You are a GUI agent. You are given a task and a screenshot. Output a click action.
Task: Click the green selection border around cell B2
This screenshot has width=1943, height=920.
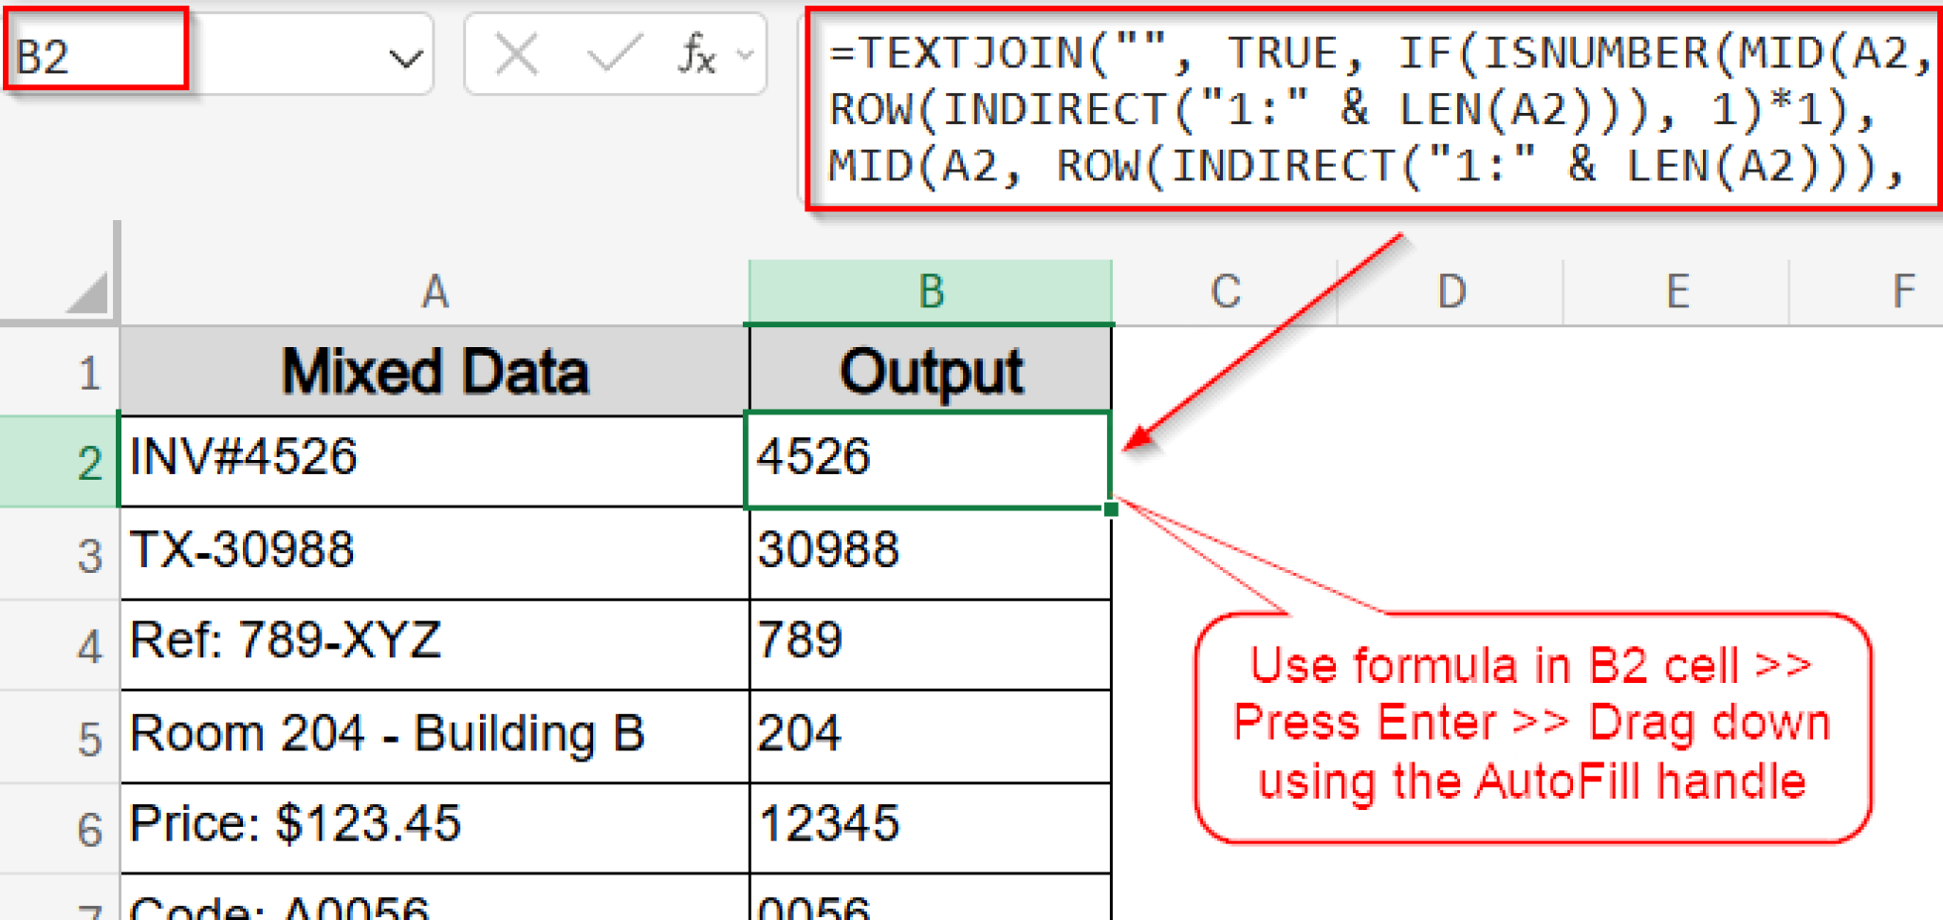930,414
